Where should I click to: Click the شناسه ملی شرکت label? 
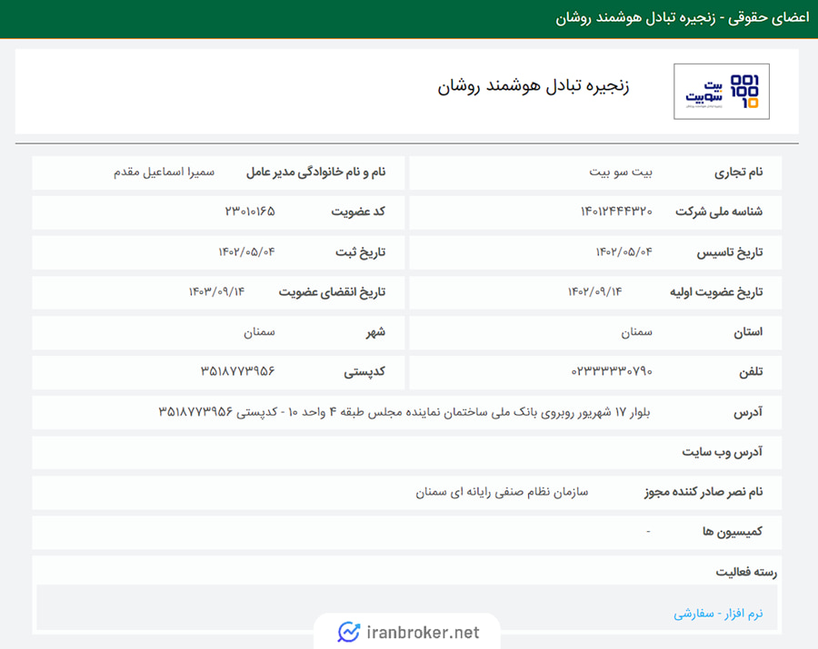coord(719,211)
